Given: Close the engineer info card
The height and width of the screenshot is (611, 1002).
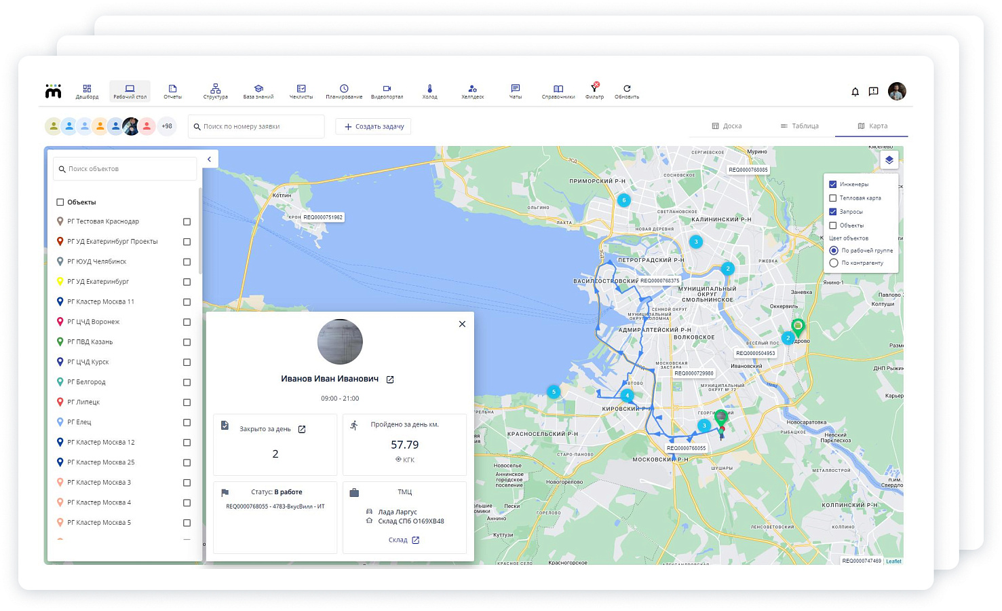Looking at the screenshot, I should [462, 324].
